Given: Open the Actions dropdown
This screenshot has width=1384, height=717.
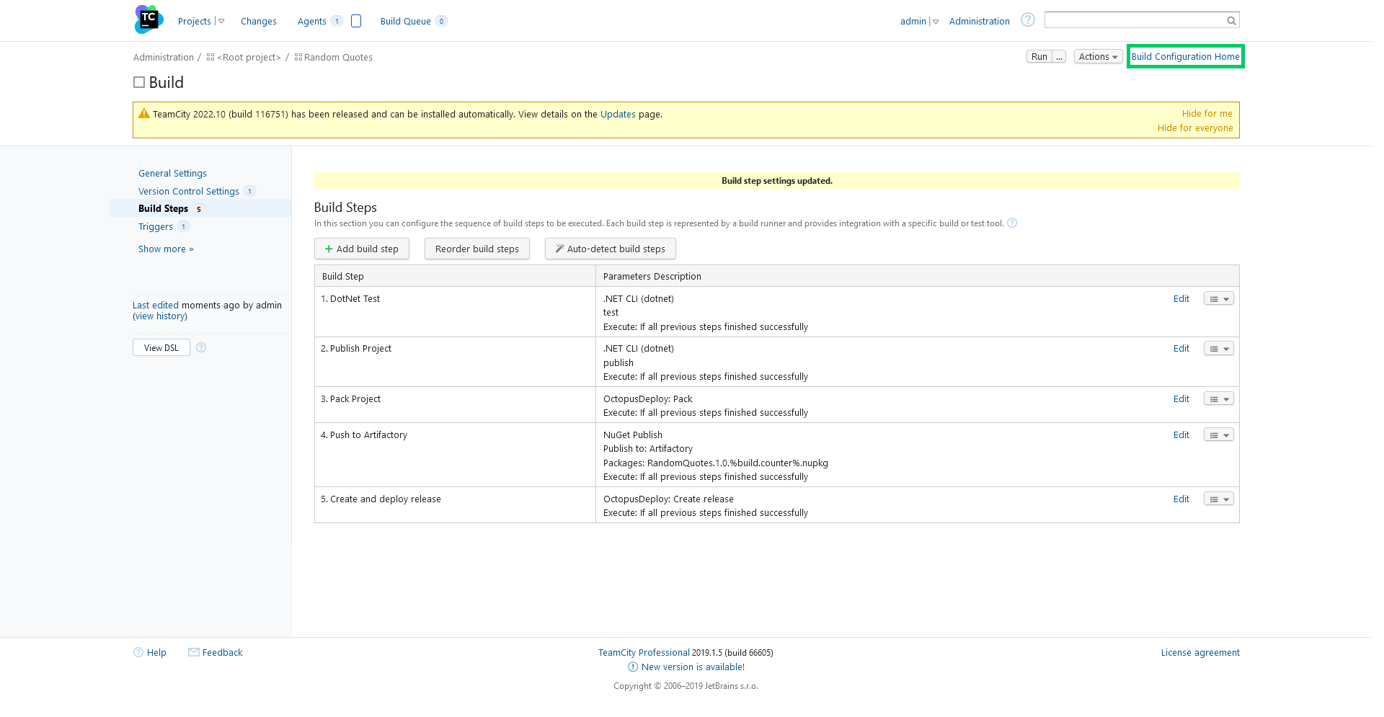Looking at the screenshot, I should pos(1098,56).
